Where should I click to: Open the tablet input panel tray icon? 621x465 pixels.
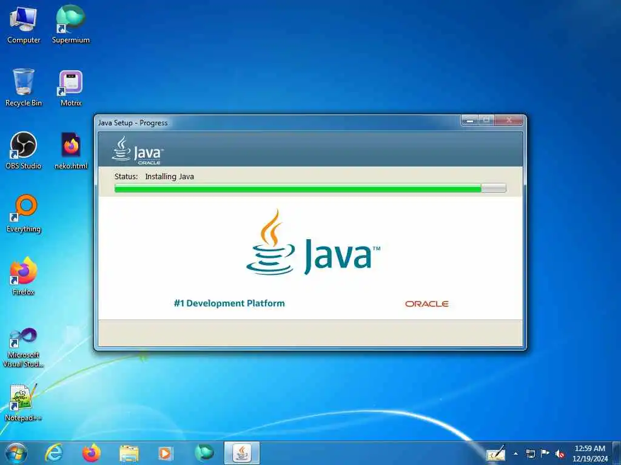(x=496, y=453)
